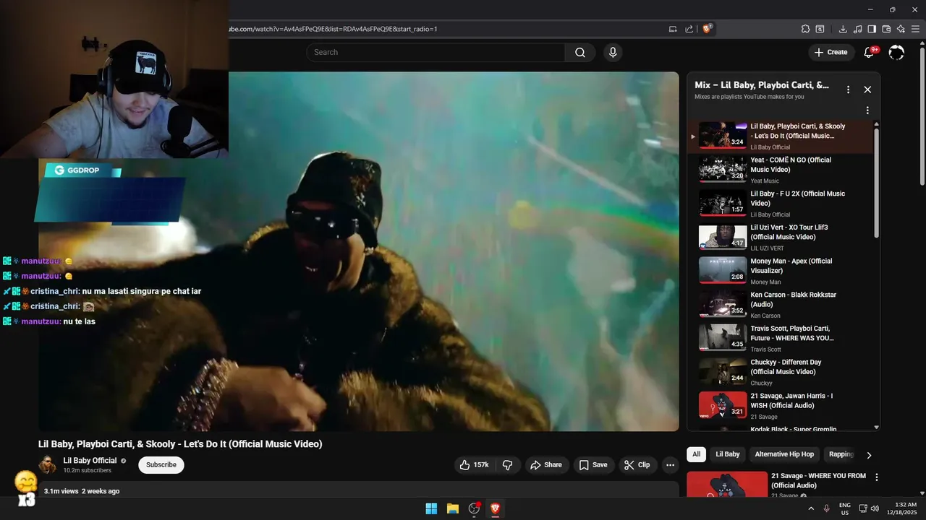Open the Brave Wallet icon
The image size is (926, 520).
point(886,29)
